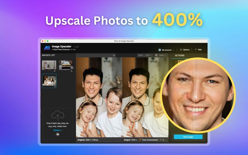Click the Face Enhancement icon in status bar
The height and width of the screenshot is (155, 248).
pyautogui.click(x=140, y=140)
